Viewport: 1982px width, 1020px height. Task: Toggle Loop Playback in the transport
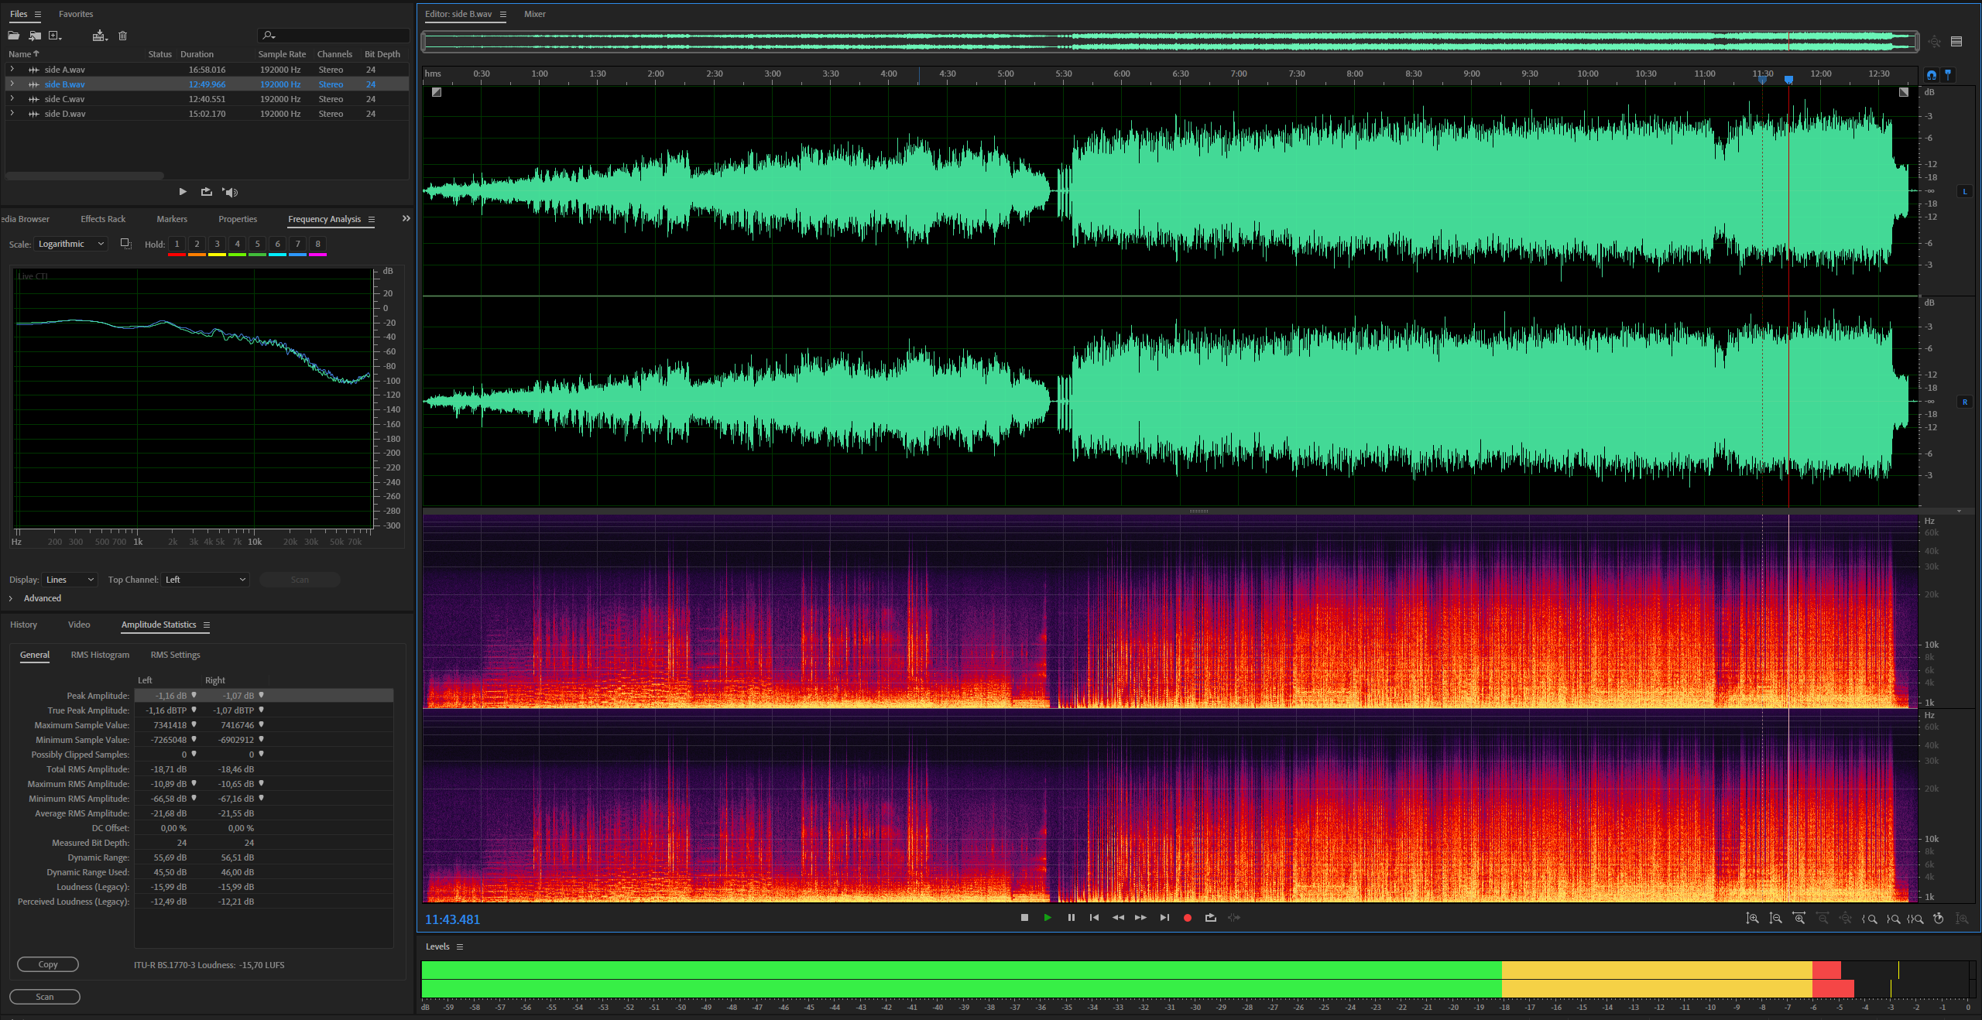tap(1211, 918)
